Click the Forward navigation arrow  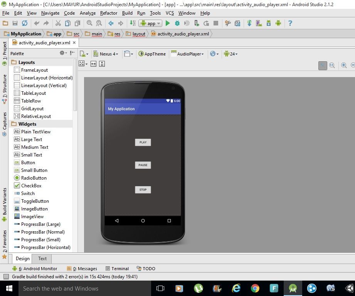pos(121,23)
